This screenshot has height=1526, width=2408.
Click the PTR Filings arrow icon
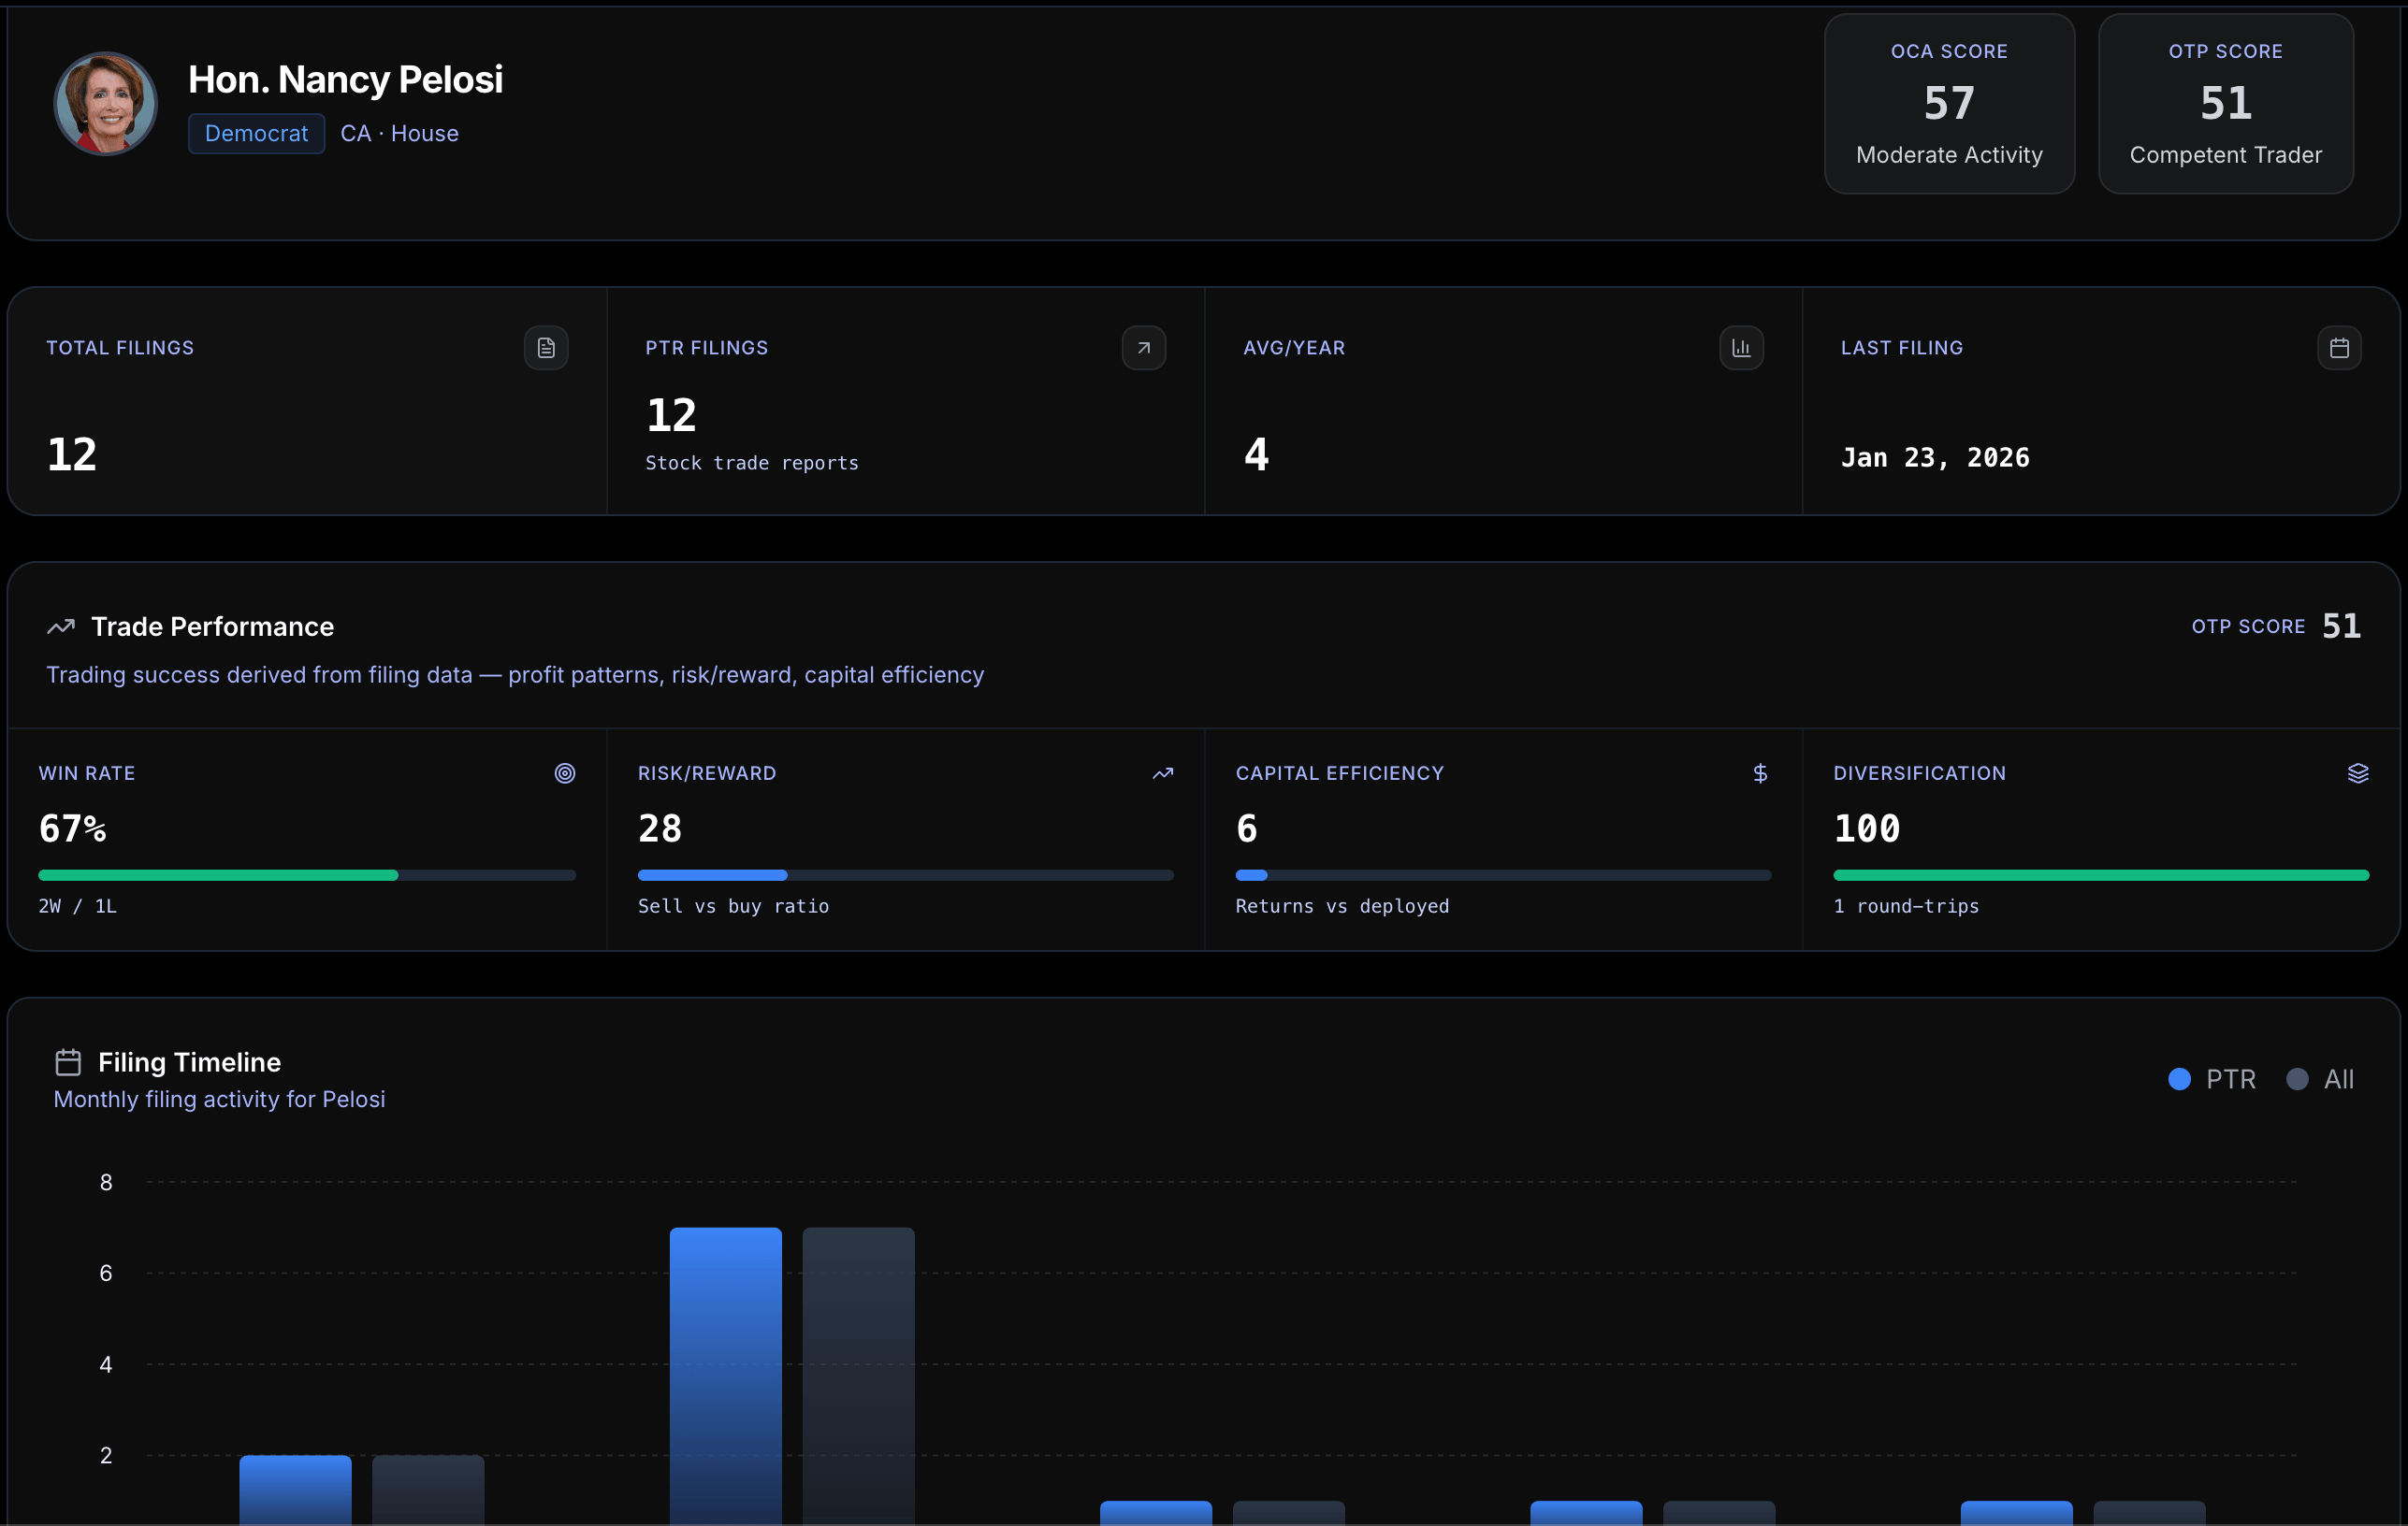pyautogui.click(x=1144, y=348)
